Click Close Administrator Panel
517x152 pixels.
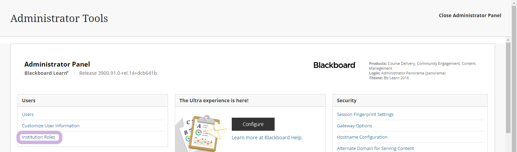470,15
